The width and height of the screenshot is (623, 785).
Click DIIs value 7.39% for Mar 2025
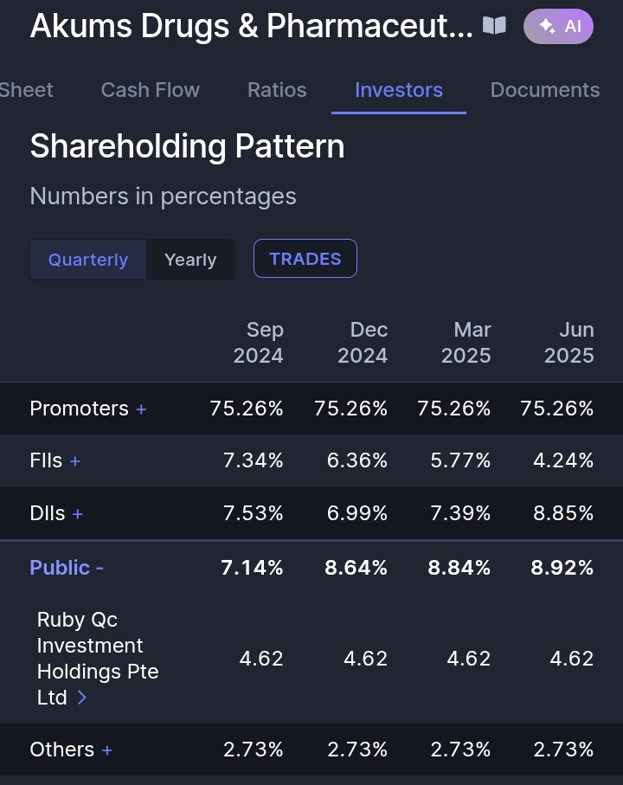pos(460,512)
